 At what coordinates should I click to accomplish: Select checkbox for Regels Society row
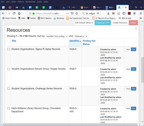click(x=9, y=69)
